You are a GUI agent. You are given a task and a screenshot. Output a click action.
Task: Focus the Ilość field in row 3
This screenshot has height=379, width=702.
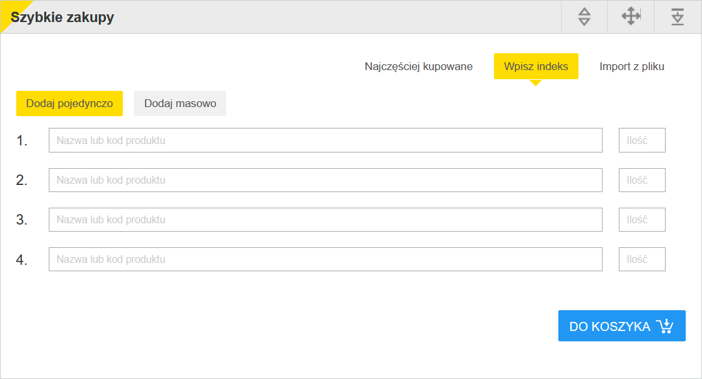642,219
